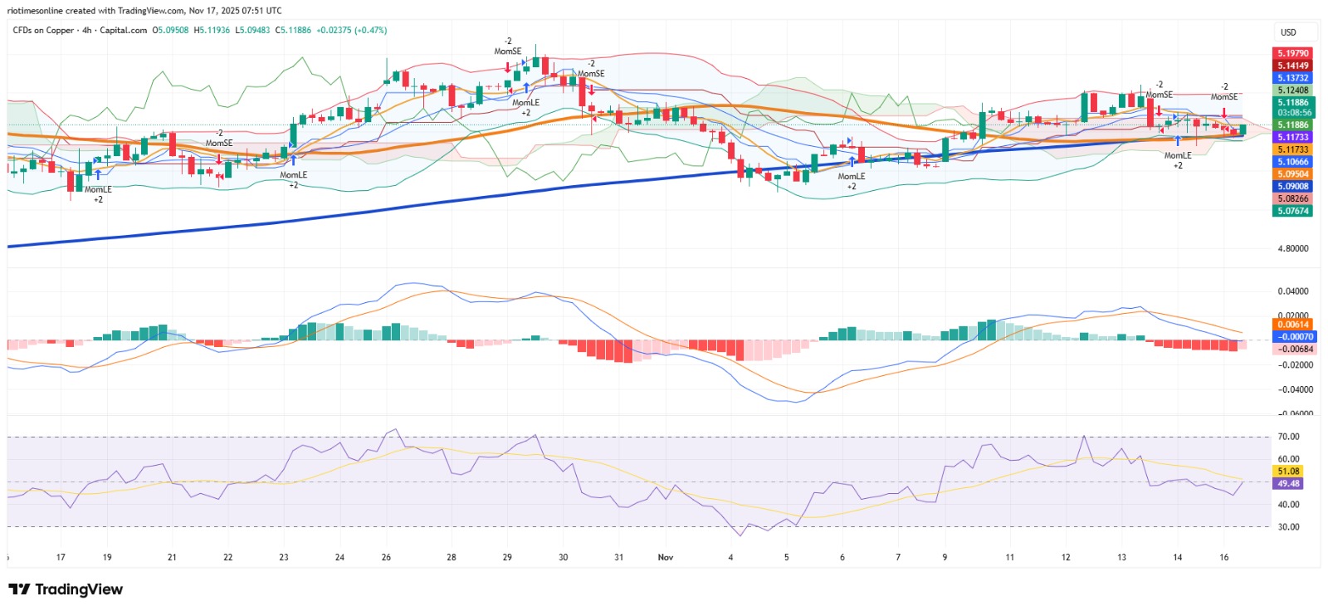Viewport: 1328px width, 611px height.
Task: Click the 0.04000 MACD axis value
Action: coord(1294,291)
